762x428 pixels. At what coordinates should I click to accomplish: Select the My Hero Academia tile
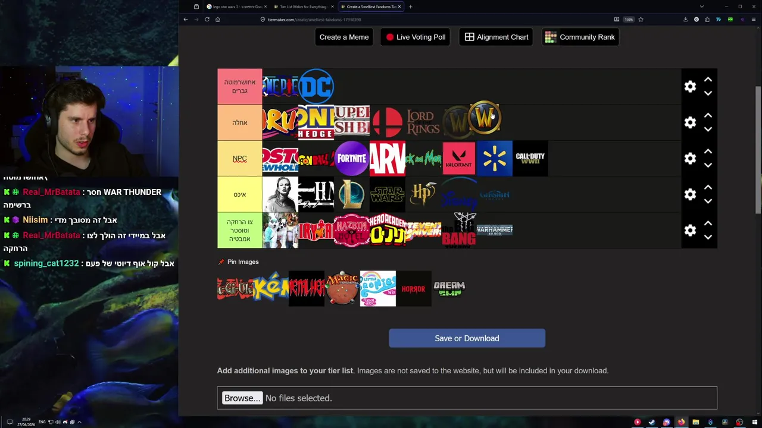point(388,230)
